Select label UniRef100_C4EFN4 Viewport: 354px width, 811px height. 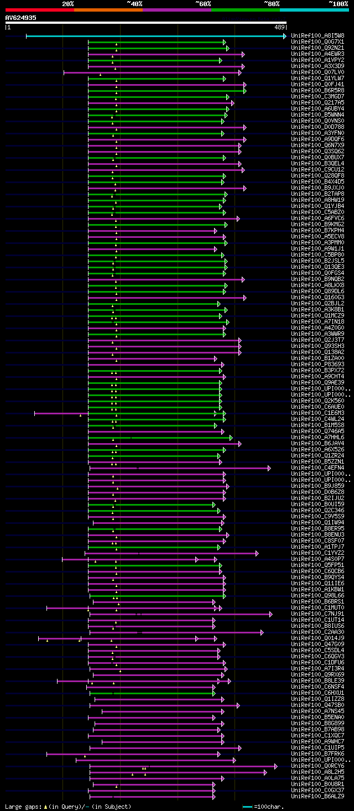click(317, 468)
